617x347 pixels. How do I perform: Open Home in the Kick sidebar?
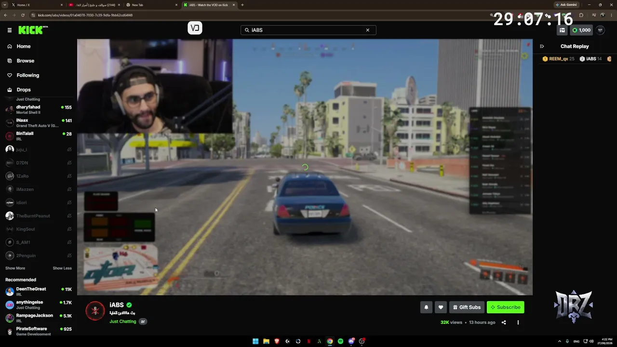38,46
